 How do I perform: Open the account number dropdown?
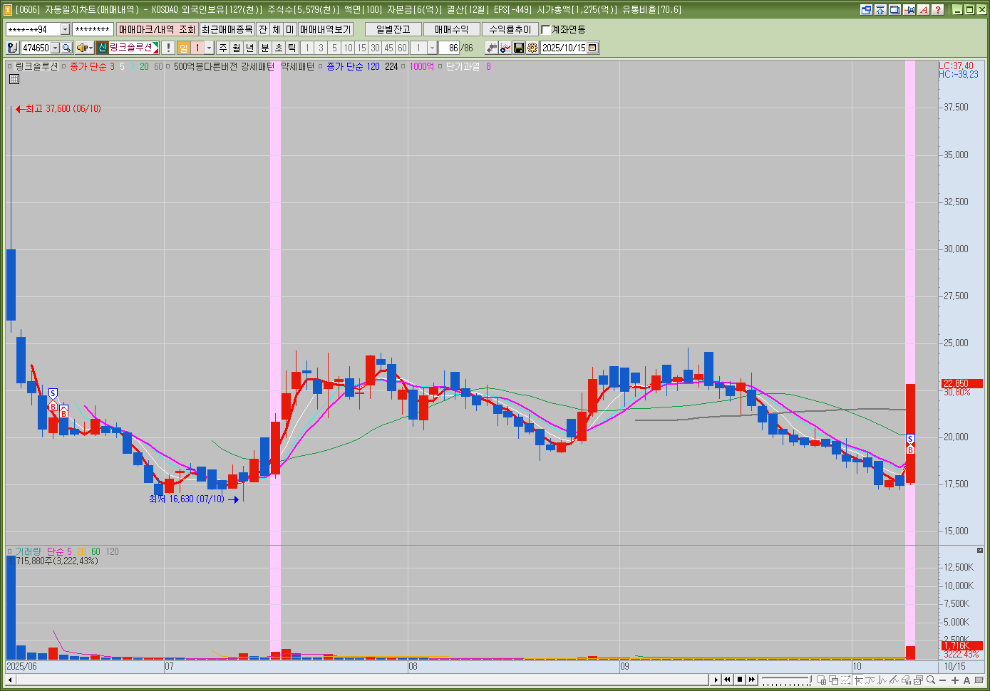65,29
